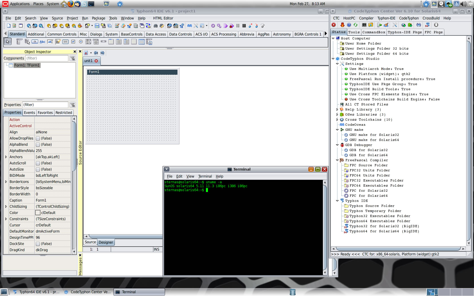Toggle the DockSite checkbox
Screen dimensions: 474x296
[38, 244]
